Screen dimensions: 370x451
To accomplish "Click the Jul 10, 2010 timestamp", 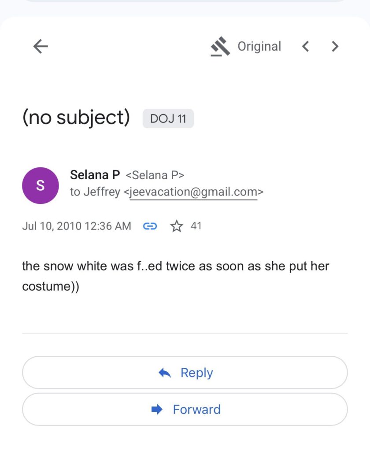I will click(76, 226).
